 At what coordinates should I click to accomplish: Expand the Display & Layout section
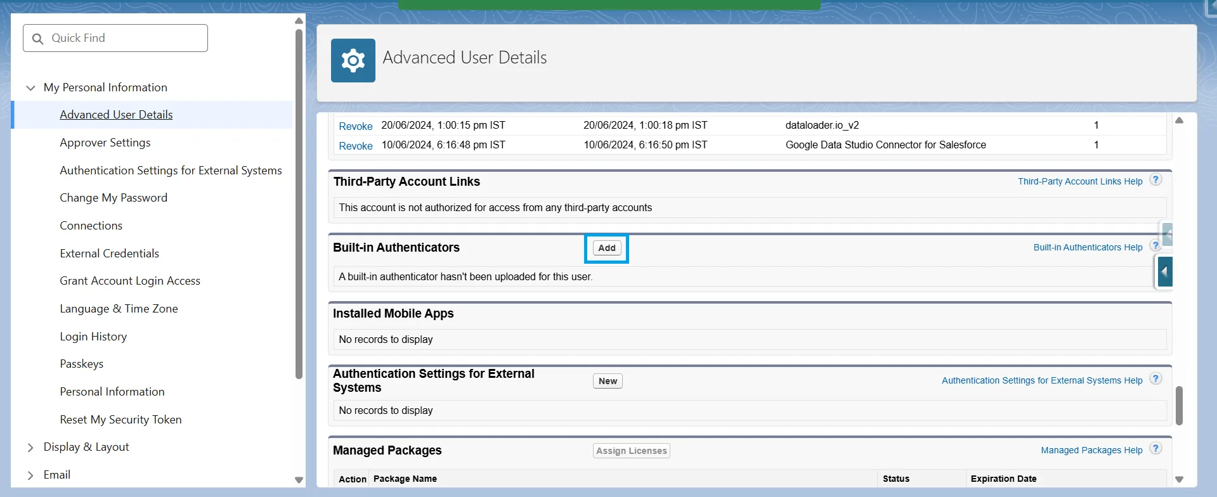point(30,448)
